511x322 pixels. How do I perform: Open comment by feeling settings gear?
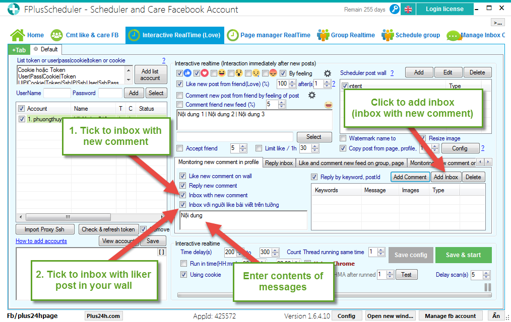click(x=311, y=95)
